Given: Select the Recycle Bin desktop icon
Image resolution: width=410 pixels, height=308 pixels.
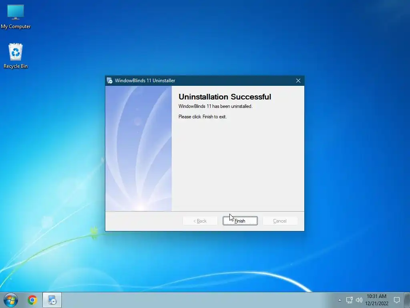Looking at the screenshot, I should pyautogui.click(x=16, y=56).
